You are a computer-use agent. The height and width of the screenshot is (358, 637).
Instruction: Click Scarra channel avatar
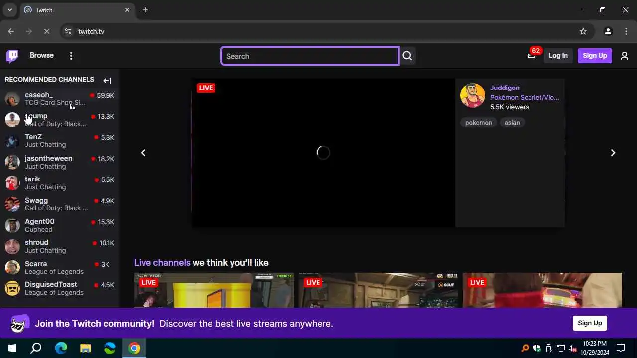[x=12, y=267]
